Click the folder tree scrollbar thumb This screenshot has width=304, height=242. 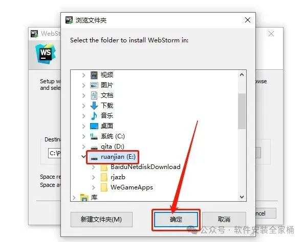pyautogui.click(x=242, y=111)
